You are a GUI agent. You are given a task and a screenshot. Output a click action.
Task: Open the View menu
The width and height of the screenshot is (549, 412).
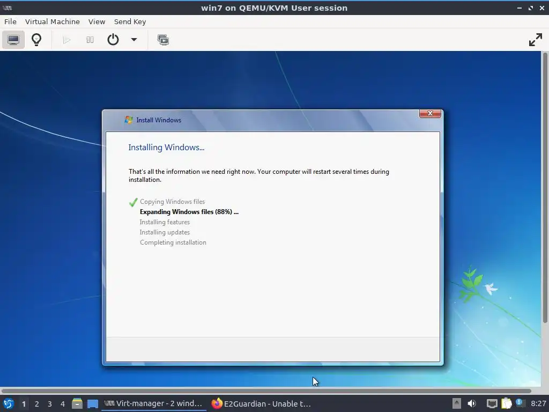pyautogui.click(x=97, y=21)
